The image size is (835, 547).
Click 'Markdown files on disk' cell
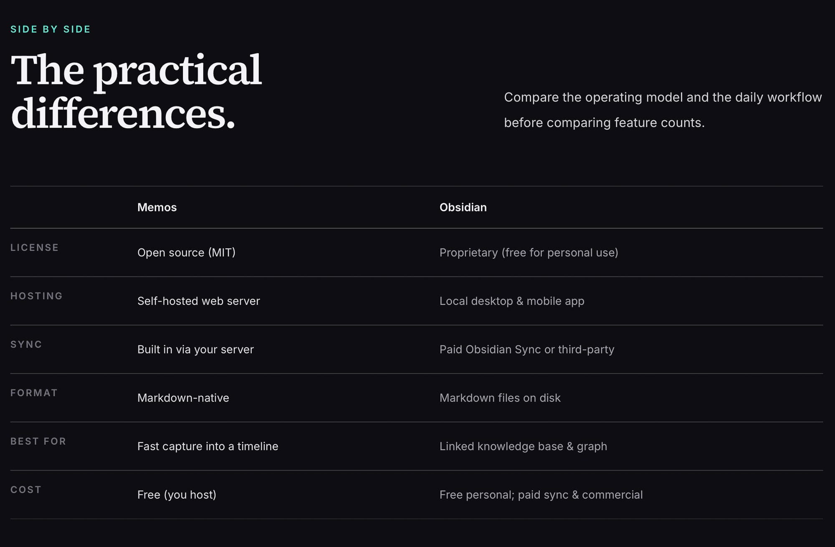(500, 398)
